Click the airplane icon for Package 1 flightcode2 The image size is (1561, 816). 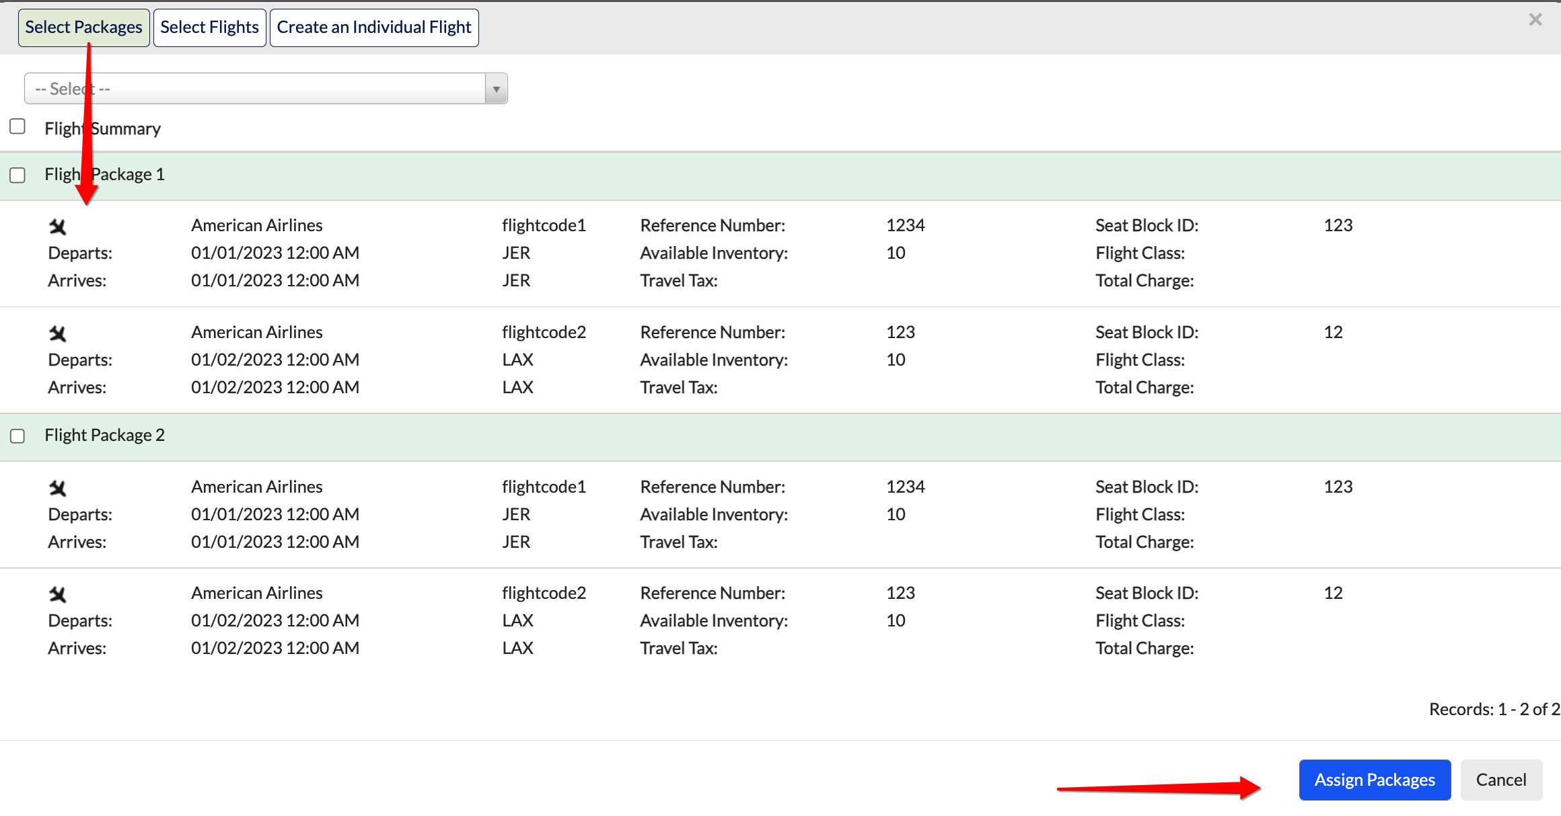coord(58,333)
